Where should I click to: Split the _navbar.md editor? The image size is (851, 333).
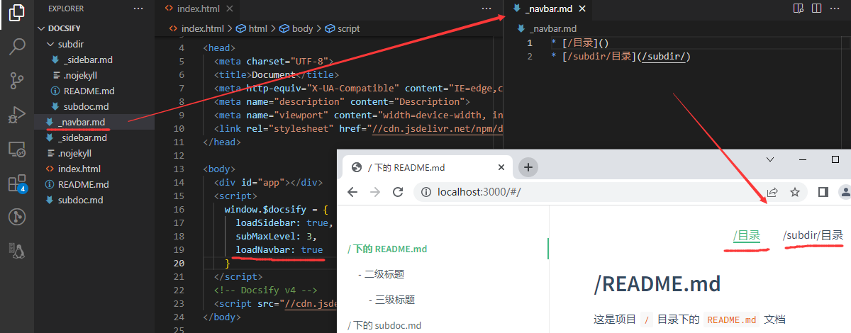point(817,9)
